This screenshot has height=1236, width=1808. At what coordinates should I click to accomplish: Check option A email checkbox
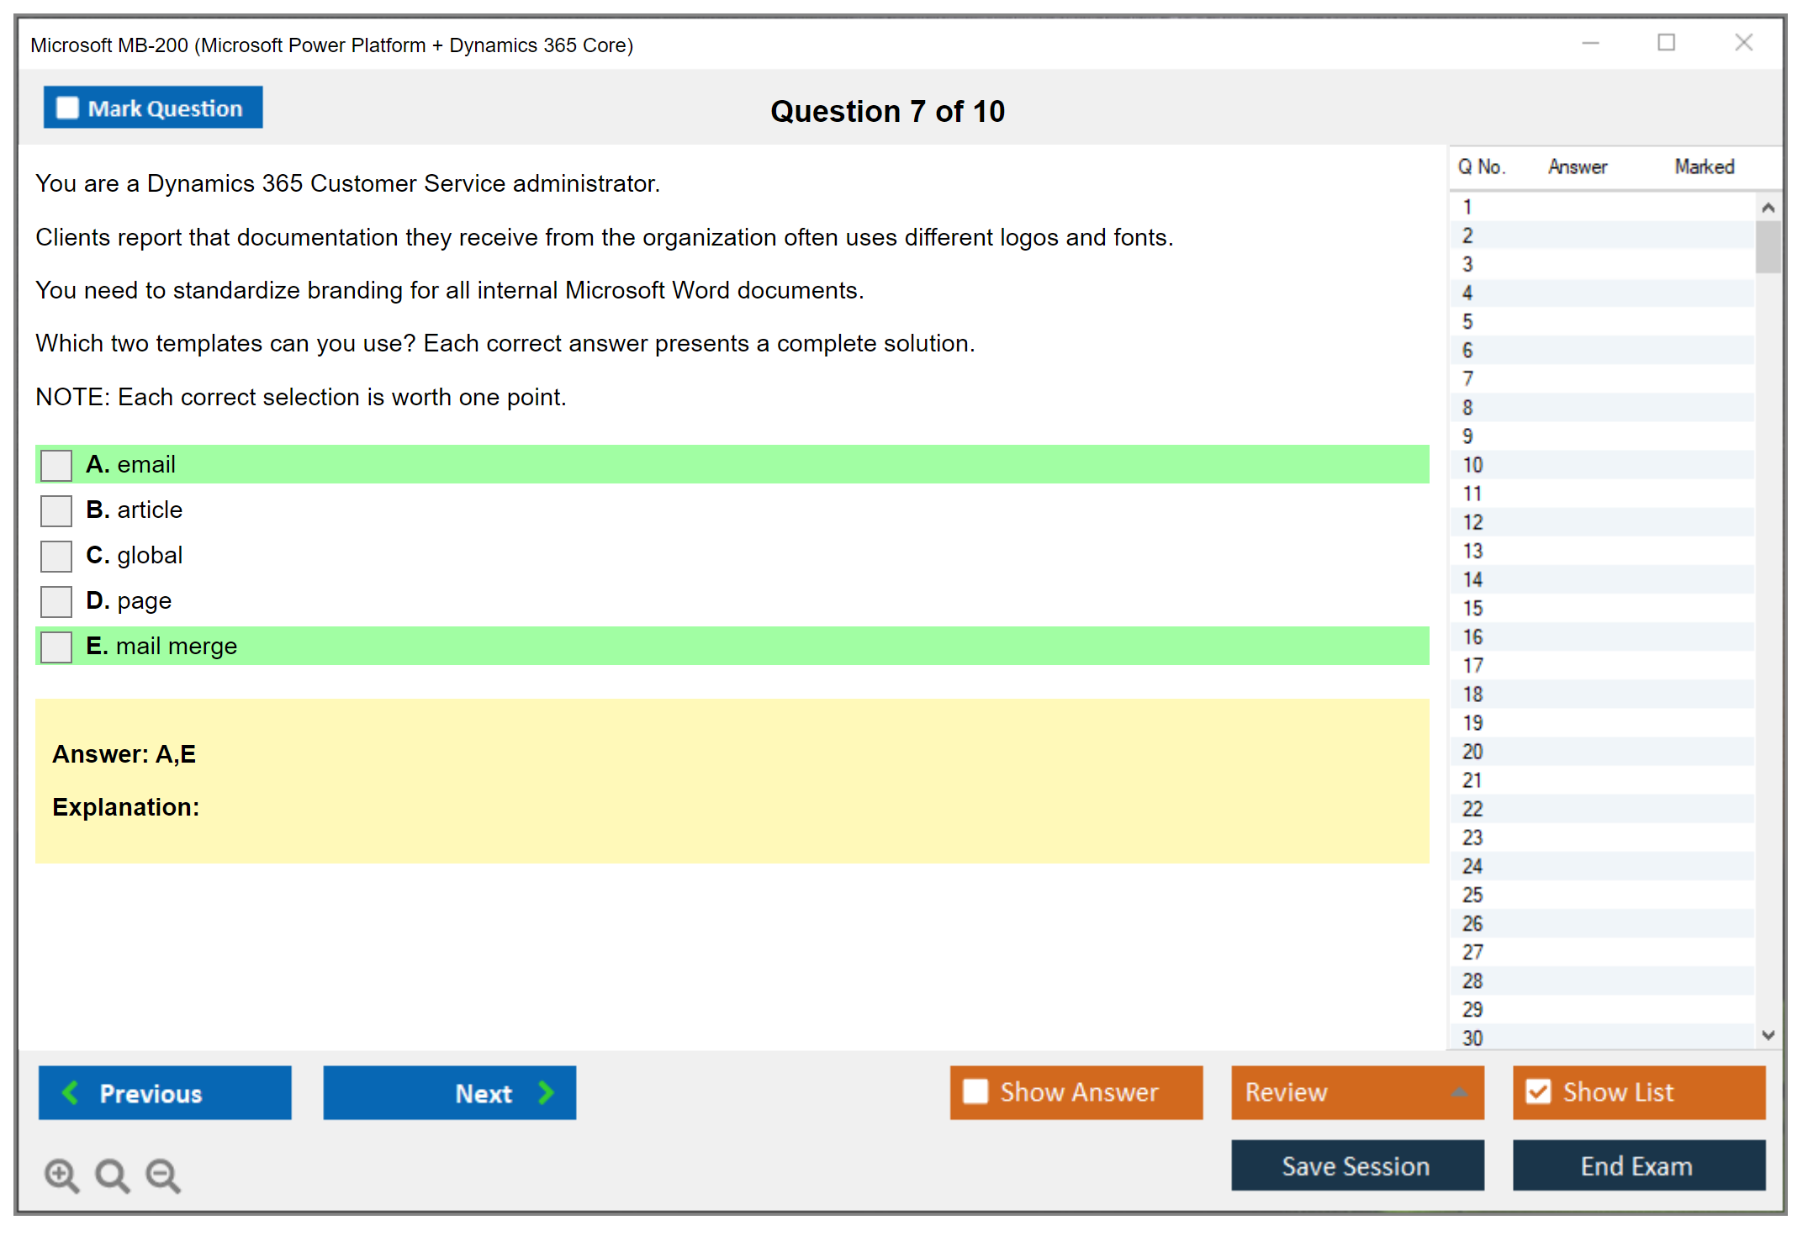(x=56, y=465)
